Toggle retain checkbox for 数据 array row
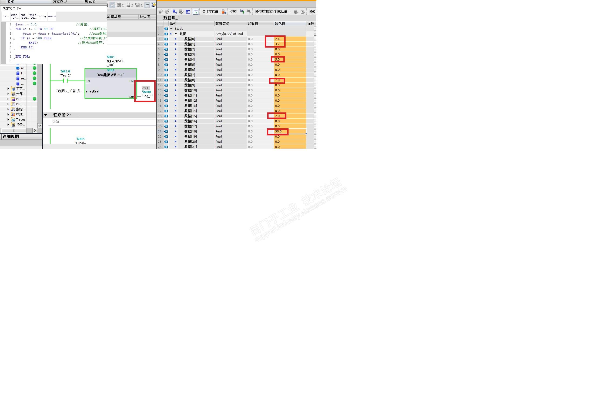596x420 pixels. (315, 34)
